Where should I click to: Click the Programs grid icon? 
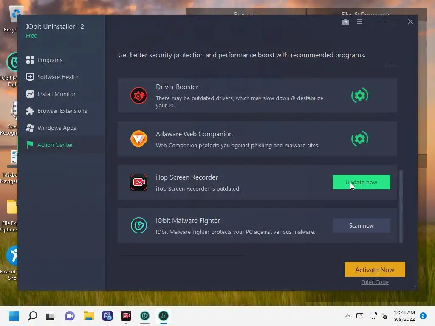[30, 60]
